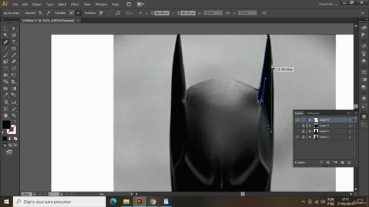This screenshot has height=207, width=369.
Task: Expand Layer 4 contents
Action: (310, 120)
